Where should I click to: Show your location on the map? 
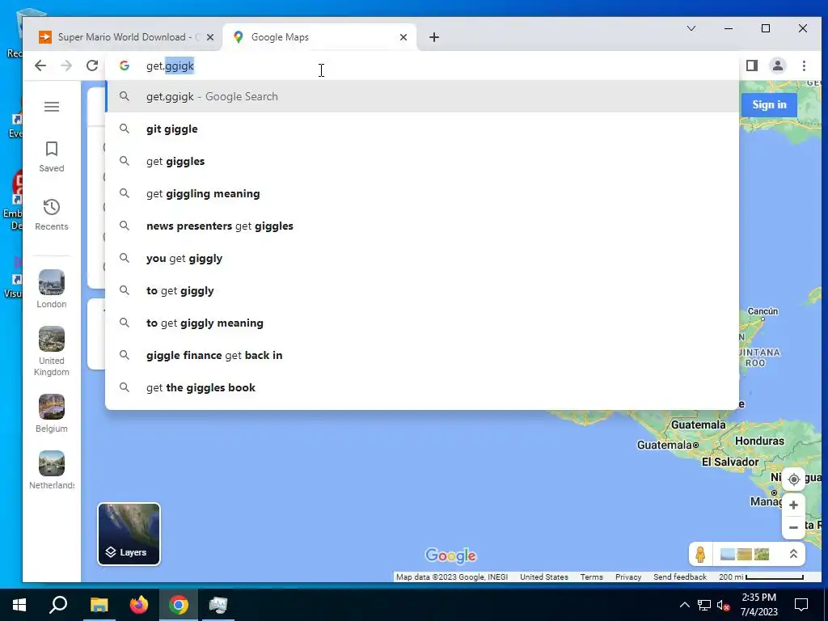pyautogui.click(x=793, y=479)
